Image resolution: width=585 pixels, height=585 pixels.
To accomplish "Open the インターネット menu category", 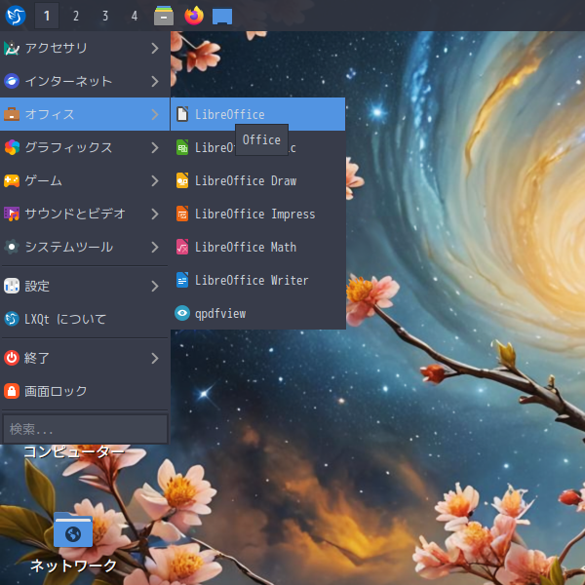I will coord(85,81).
